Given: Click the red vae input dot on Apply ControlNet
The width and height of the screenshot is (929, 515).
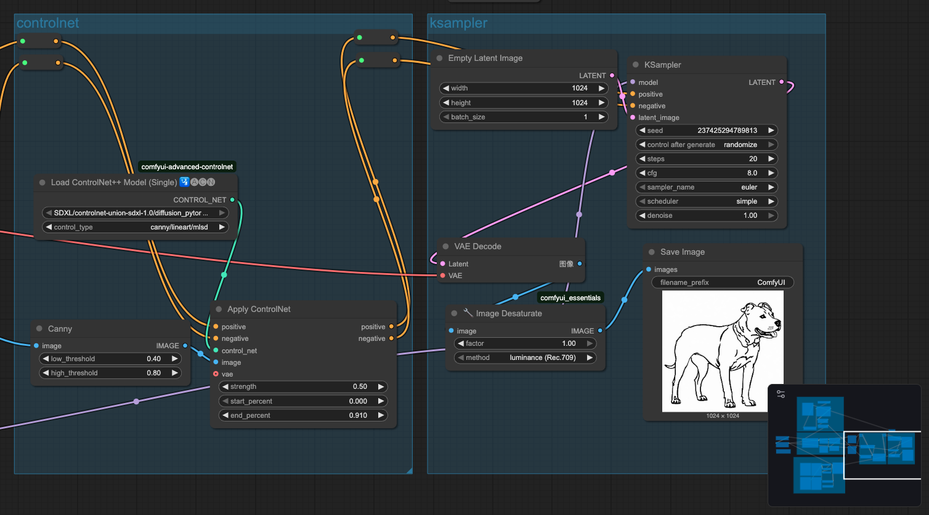Looking at the screenshot, I should point(216,374).
